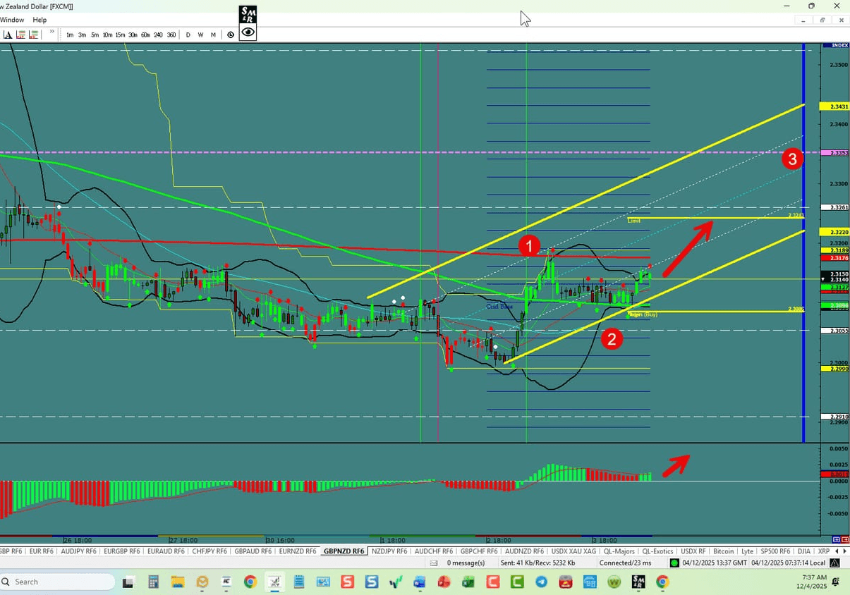Click the magenta dashed price level label 2.3353
This screenshot has width=850, height=595.
coord(835,153)
